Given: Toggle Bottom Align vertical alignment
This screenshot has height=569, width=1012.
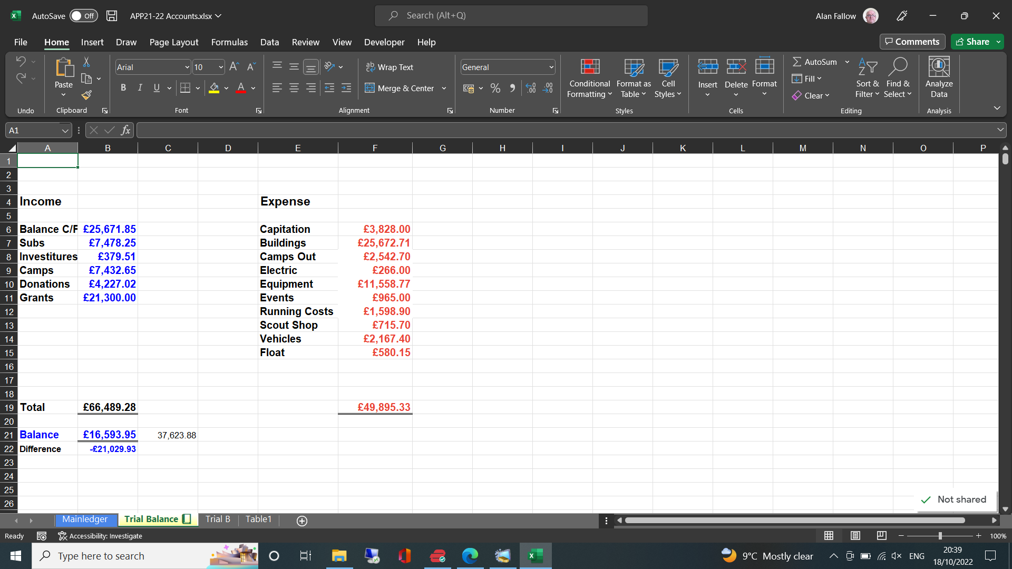Looking at the screenshot, I should [x=311, y=67].
